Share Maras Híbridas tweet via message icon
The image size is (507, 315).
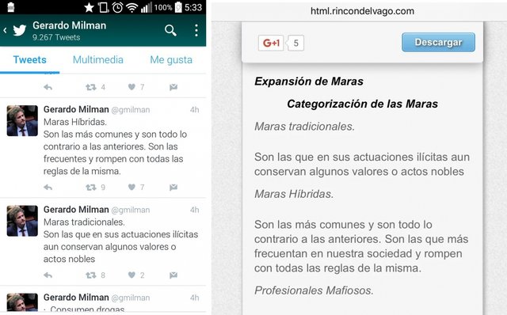[173, 187]
